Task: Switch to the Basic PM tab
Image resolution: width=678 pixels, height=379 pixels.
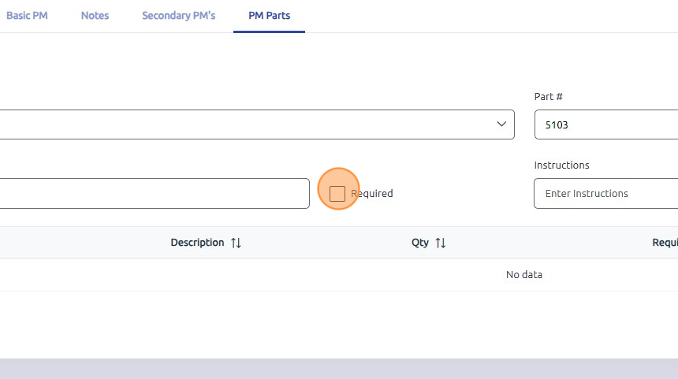Action: (x=27, y=16)
